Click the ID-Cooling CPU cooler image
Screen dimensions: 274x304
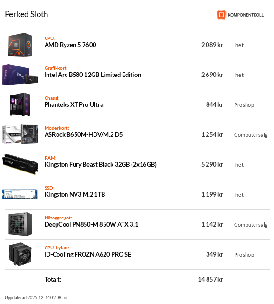pyautogui.click(x=20, y=254)
